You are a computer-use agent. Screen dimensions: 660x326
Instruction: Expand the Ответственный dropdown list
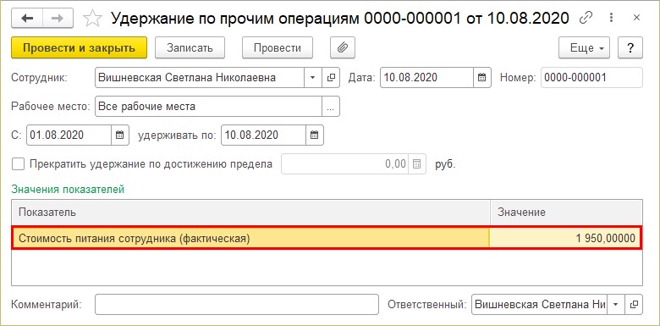coord(616,305)
